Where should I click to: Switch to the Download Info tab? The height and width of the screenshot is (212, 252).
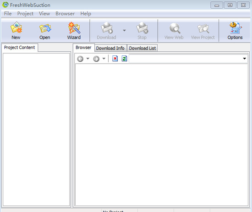coord(110,48)
